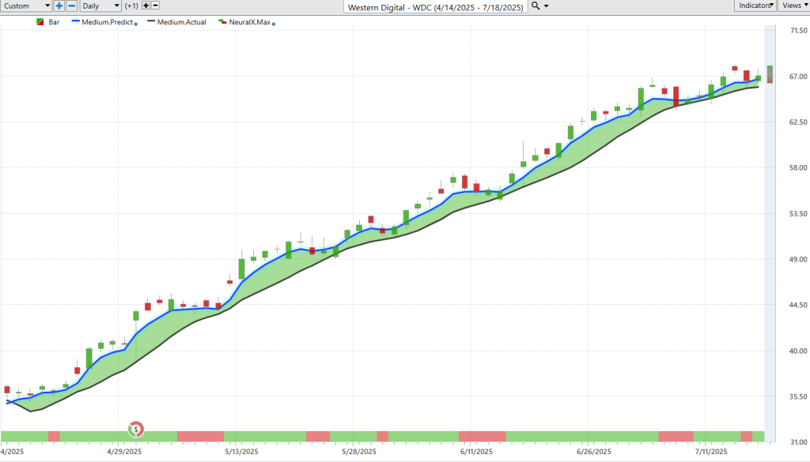The image size is (810, 462).
Task: Click the magnifying glass symbol search icon
Action: [536, 6]
